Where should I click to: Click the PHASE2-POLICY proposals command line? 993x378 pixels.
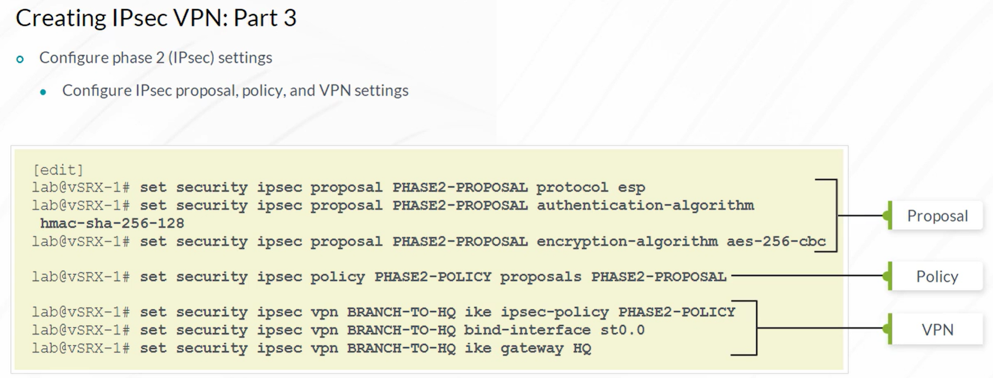(379, 277)
